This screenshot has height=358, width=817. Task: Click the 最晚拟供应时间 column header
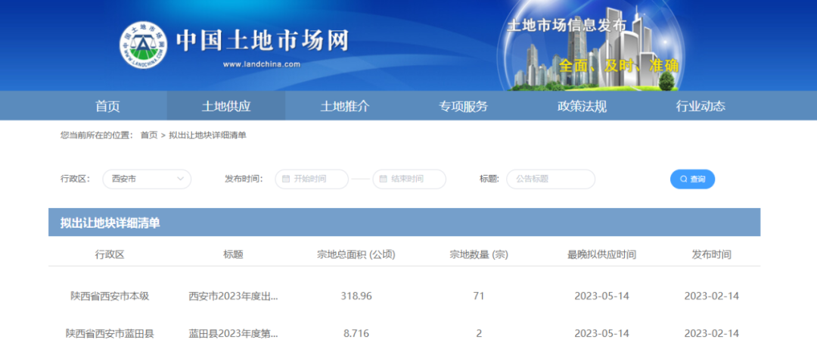pos(602,255)
